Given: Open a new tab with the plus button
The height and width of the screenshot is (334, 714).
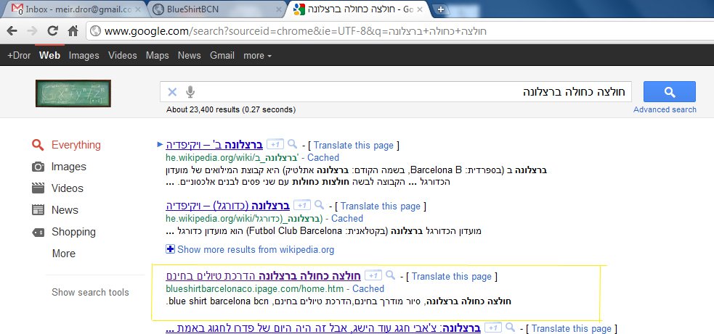Looking at the screenshot, I should (x=440, y=9).
